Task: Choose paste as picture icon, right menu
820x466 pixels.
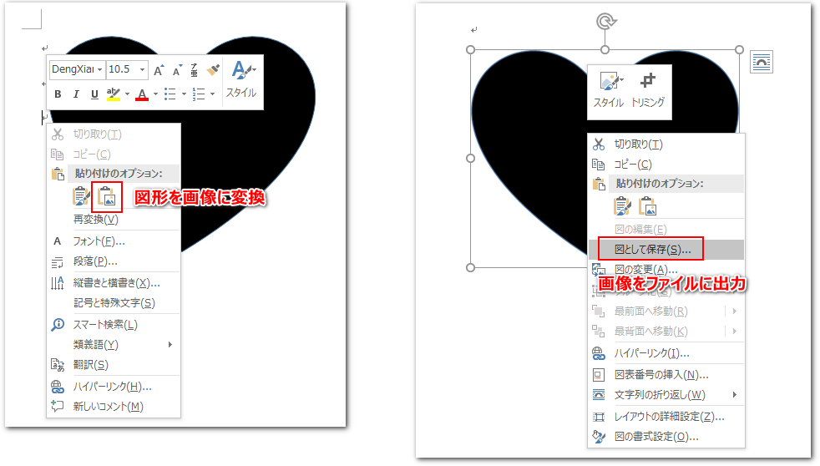Action: pyautogui.click(x=647, y=206)
